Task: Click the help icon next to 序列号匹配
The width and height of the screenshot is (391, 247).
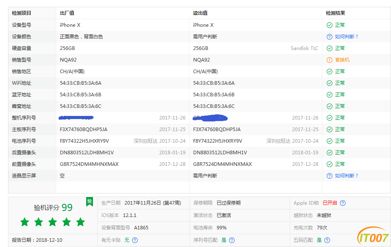Action: (232, 240)
